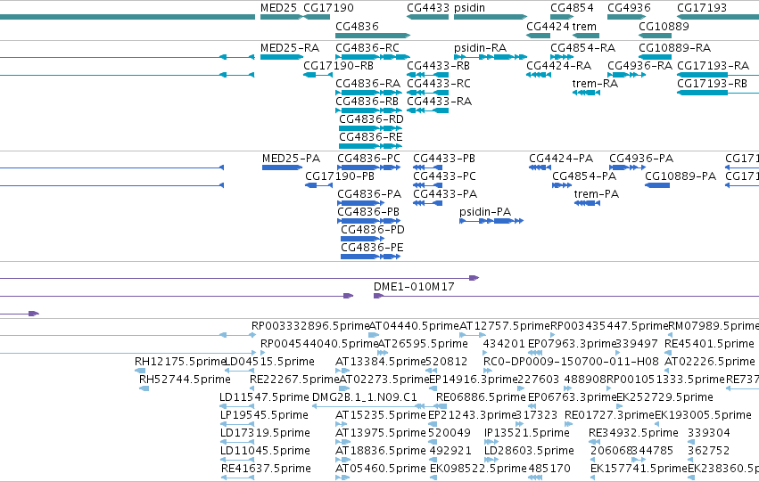Select the CG4854 gene label
The image size is (759, 482).
(x=572, y=8)
